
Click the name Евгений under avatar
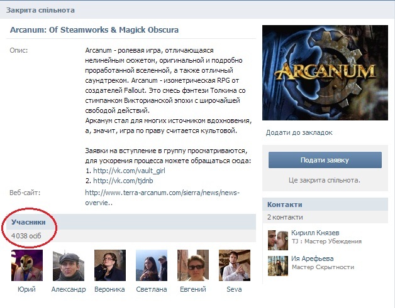point(193,289)
